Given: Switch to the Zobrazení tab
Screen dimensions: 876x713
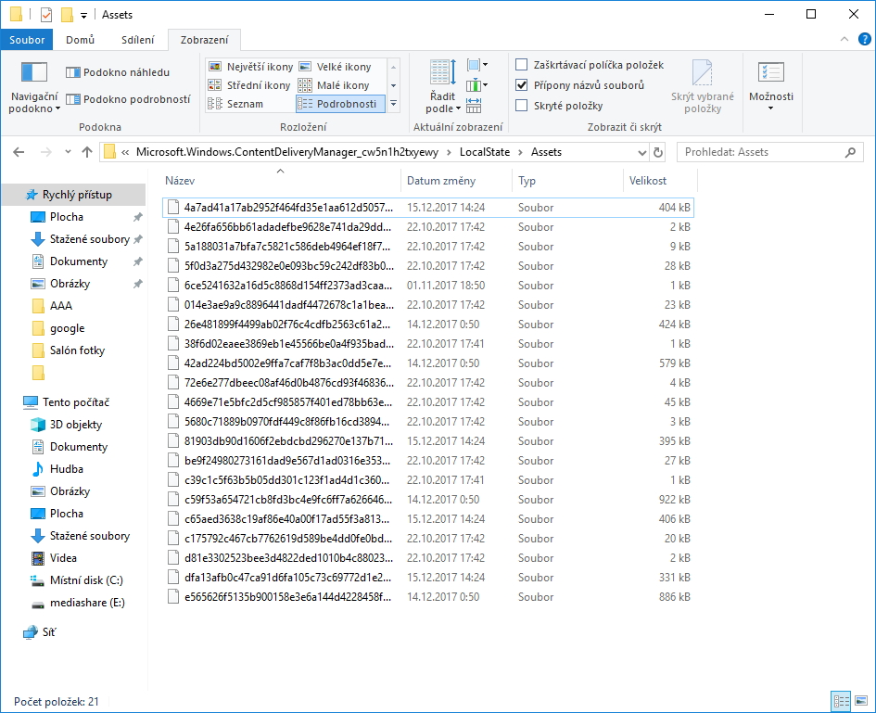Looking at the screenshot, I should (x=205, y=40).
